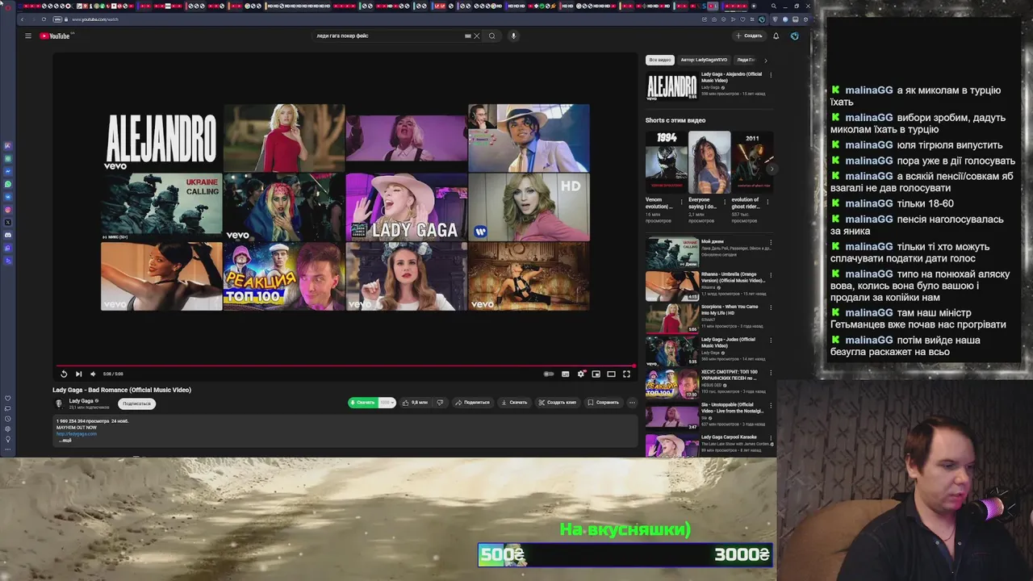Open player settings gear
The height and width of the screenshot is (581, 1033).
(x=581, y=374)
